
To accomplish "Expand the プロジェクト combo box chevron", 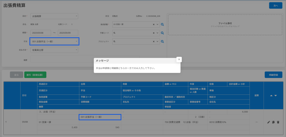I will click(158, 41).
